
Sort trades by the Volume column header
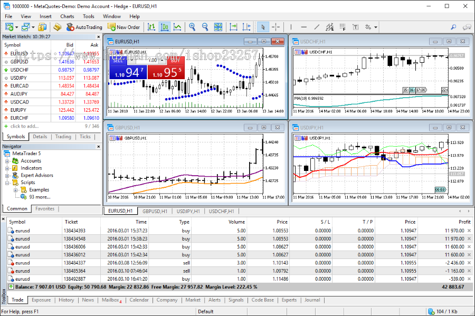pyautogui.click(x=219, y=222)
